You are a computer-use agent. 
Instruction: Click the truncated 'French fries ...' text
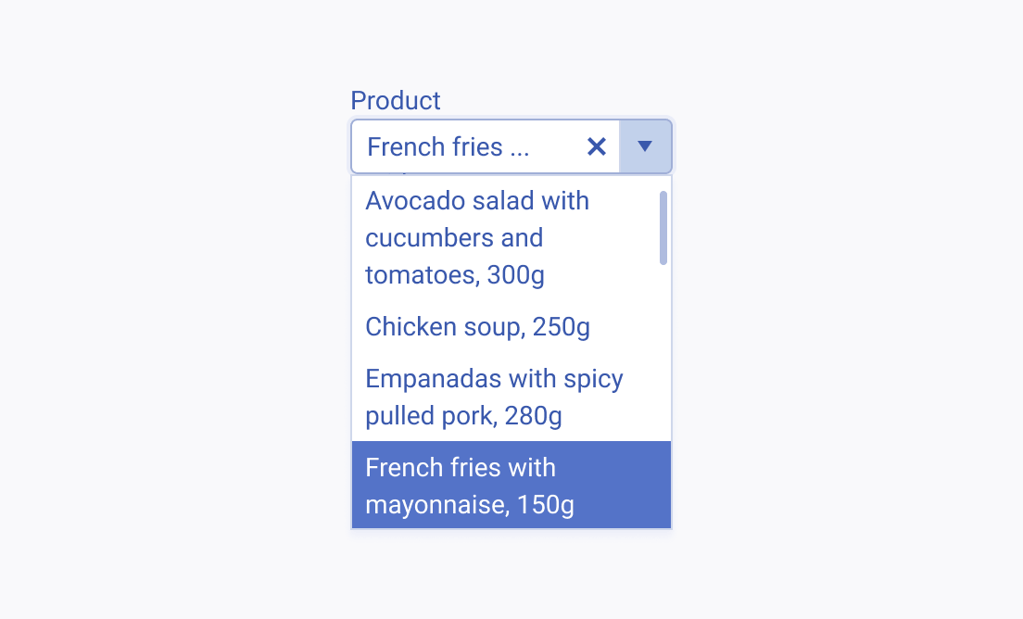click(446, 146)
